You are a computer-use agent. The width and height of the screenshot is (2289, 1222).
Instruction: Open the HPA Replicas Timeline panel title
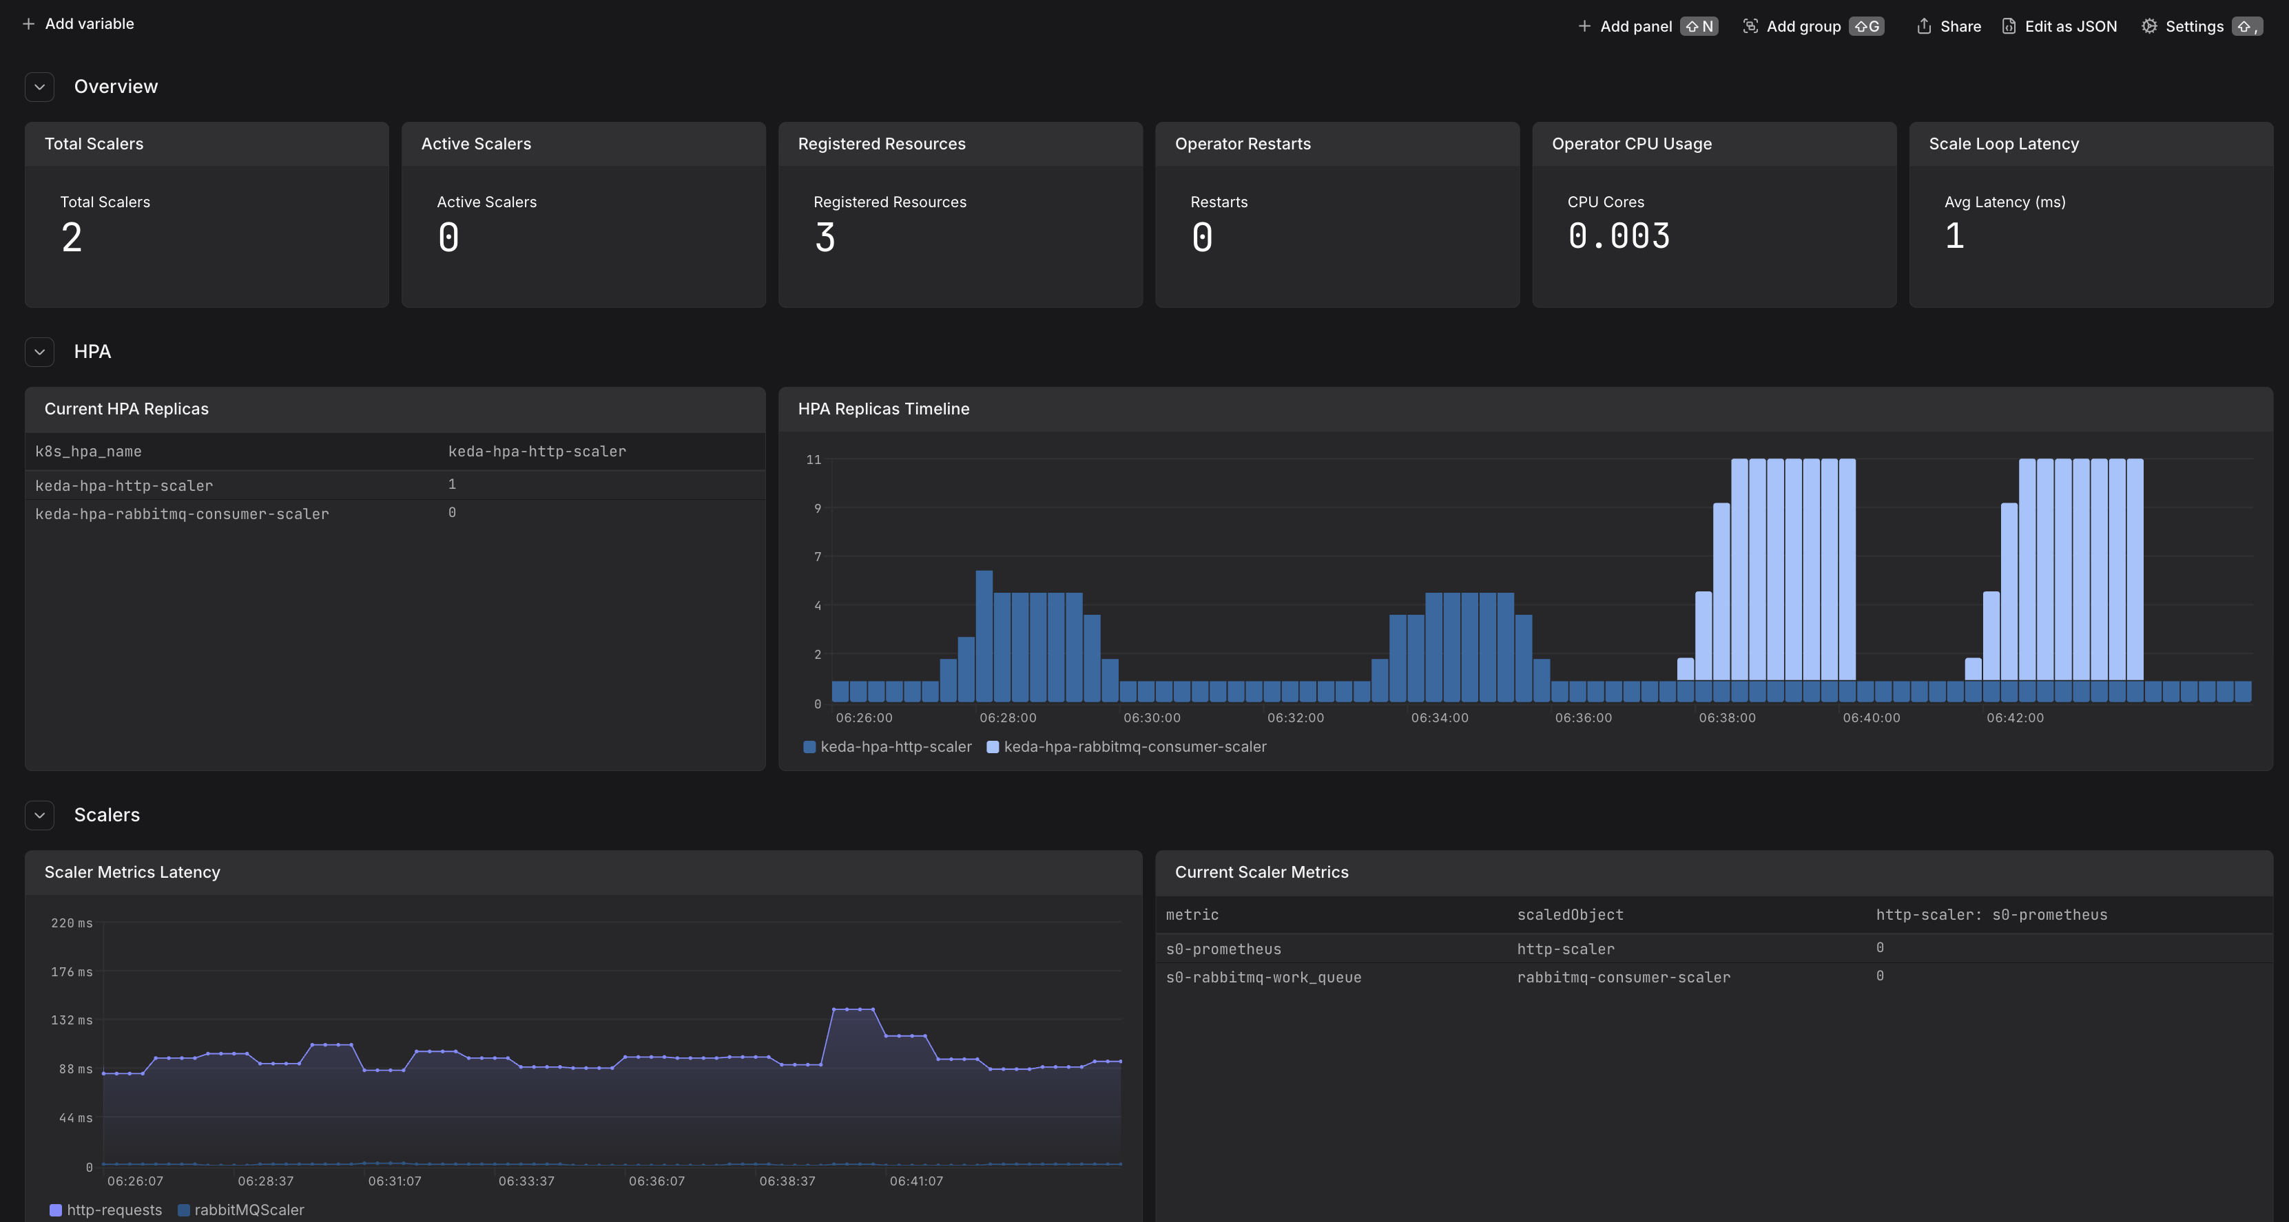[883, 408]
